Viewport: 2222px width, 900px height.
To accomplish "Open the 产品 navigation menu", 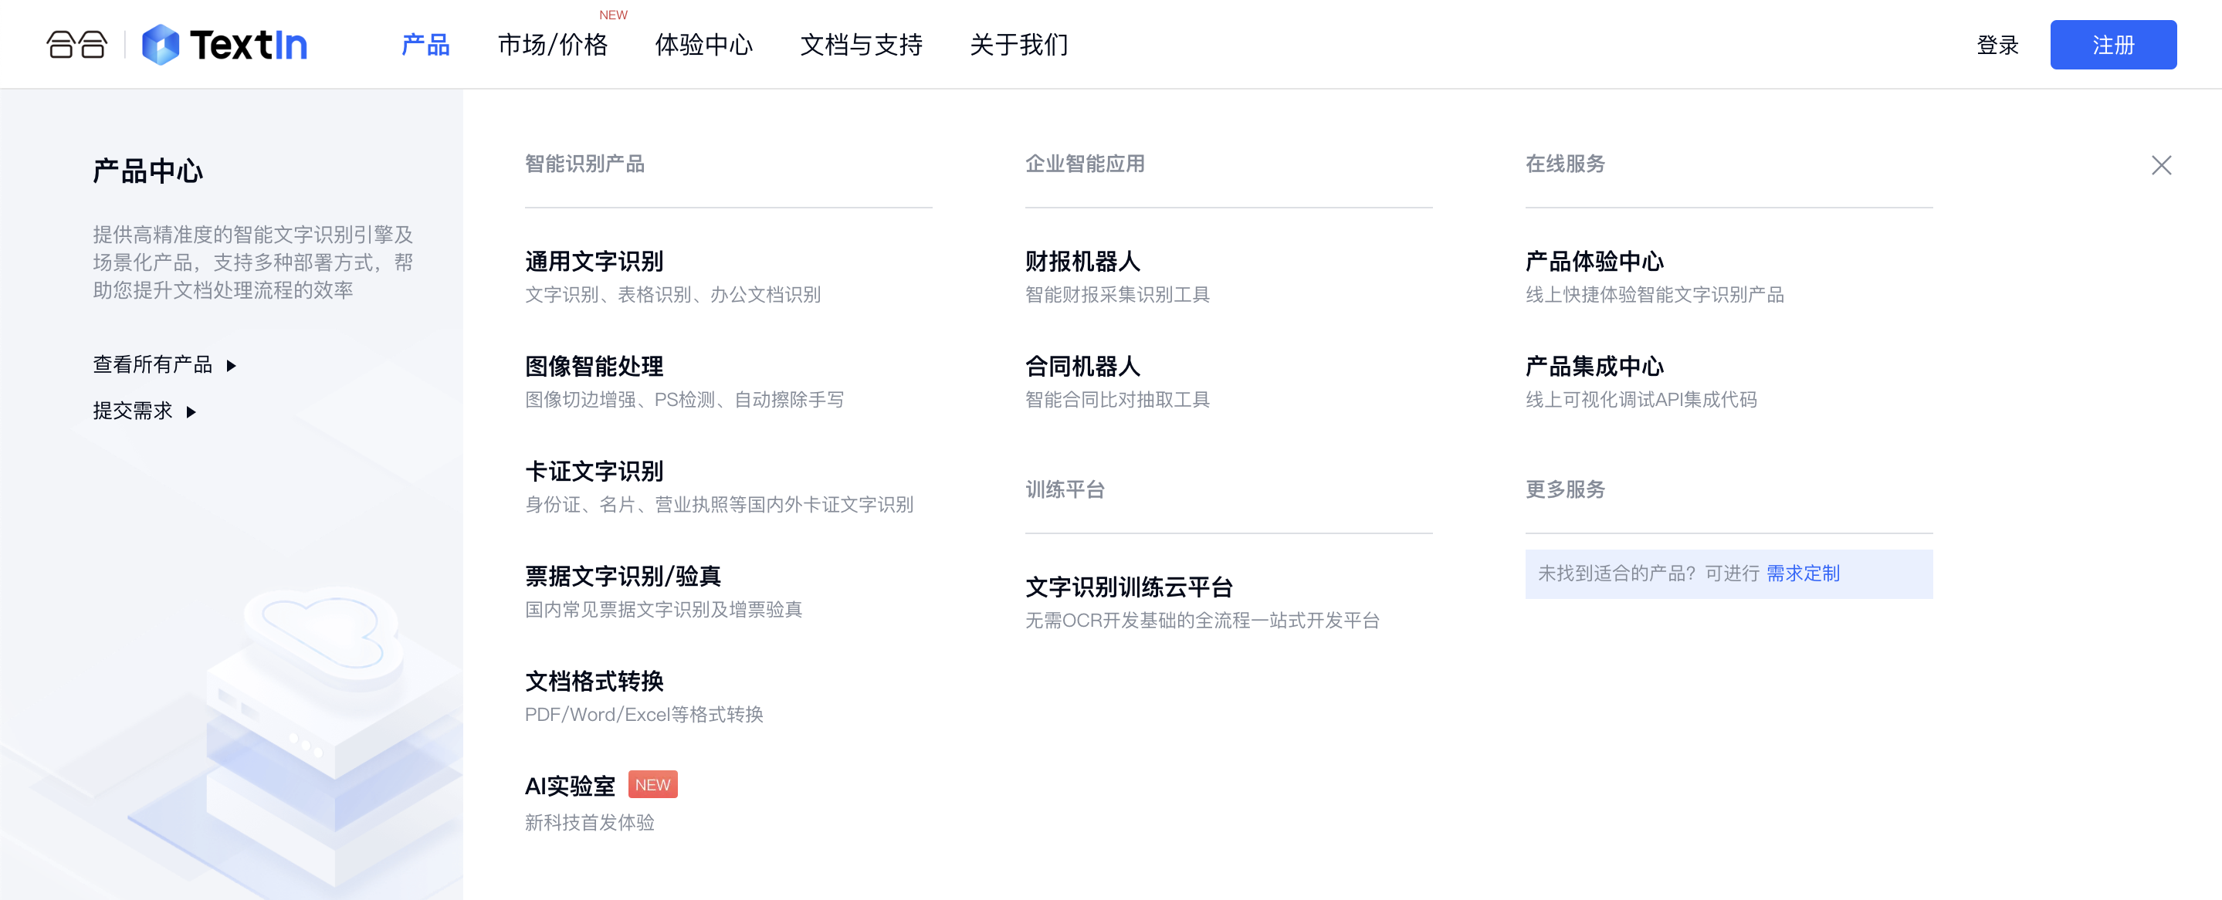I will coord(425,45).
